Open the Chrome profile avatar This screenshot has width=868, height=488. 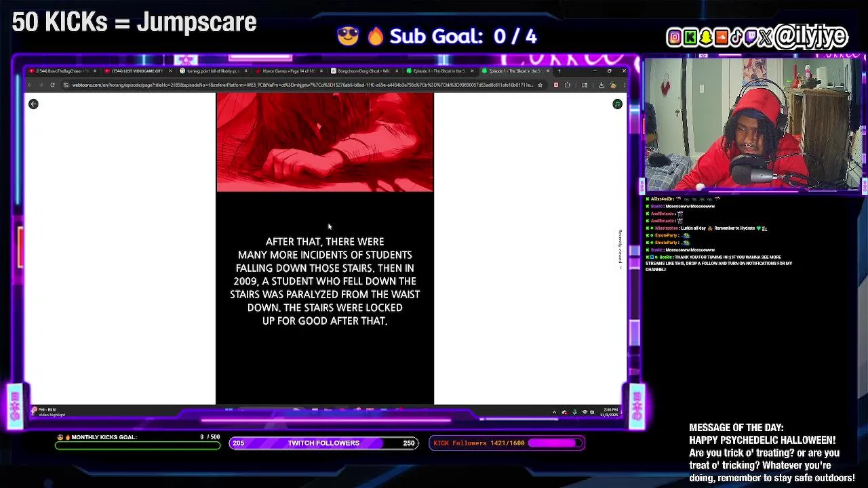[613, 85]
